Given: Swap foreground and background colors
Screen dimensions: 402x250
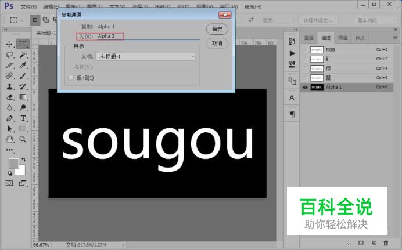Looking at the screenshot, I should tap(24, 160).
